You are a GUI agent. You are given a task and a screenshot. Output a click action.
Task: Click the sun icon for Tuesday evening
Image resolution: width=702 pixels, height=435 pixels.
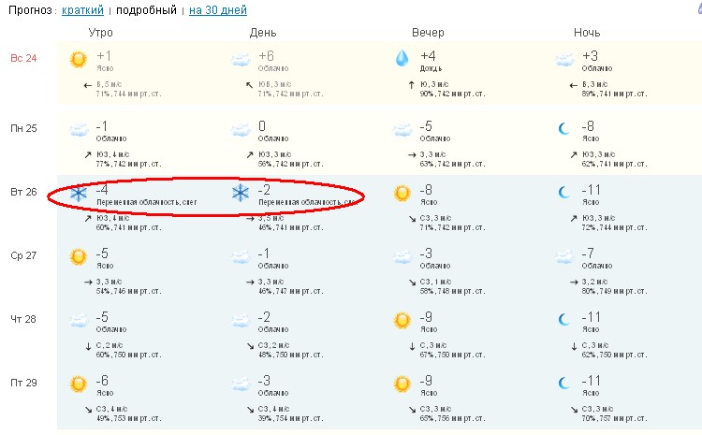(x=402, y=194)
